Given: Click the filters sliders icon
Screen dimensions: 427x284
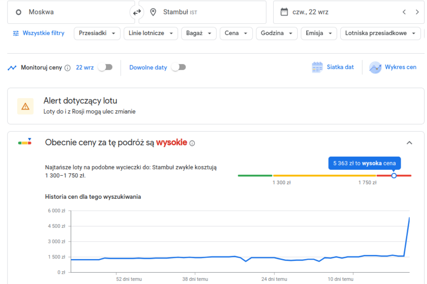Looking at the screenshot, I should [16, 33].
